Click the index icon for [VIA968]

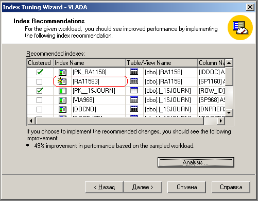[62, 100]
